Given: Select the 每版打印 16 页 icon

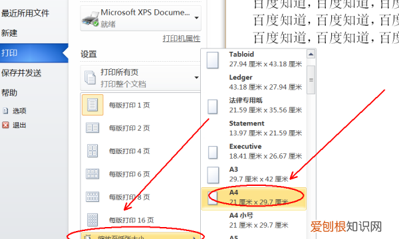Looking at the screenshot, I should coord(92,220).
